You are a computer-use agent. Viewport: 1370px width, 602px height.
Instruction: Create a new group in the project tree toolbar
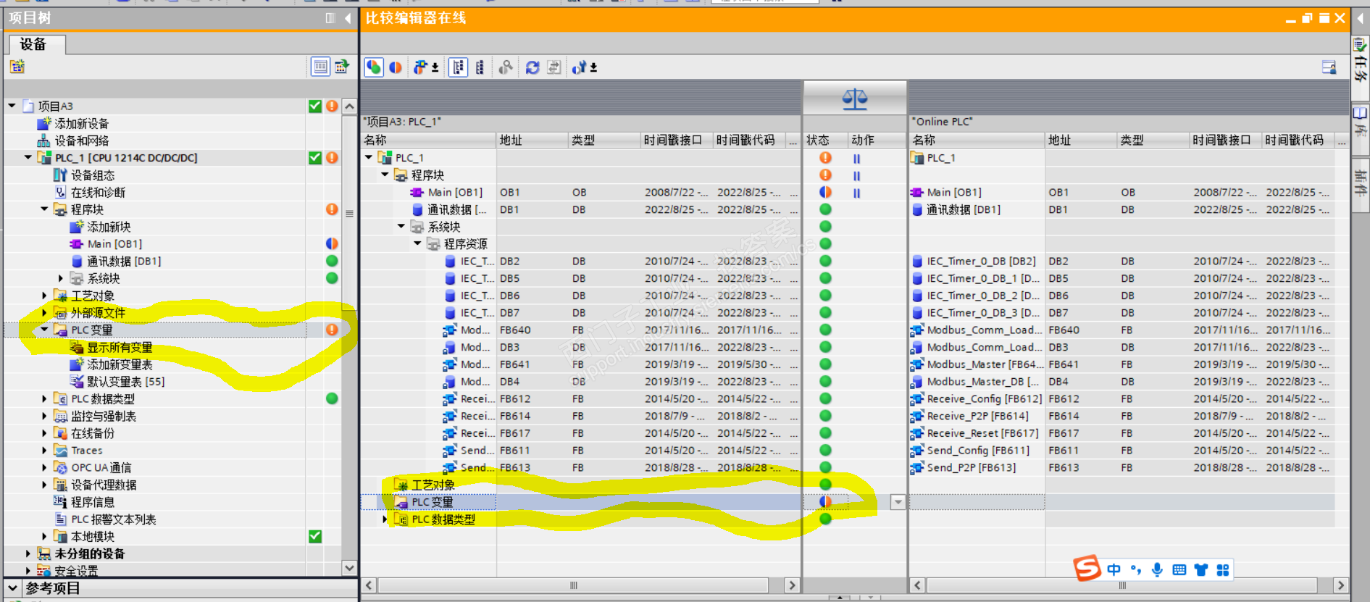point(17,67)
